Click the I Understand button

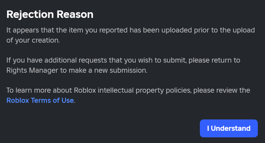pos(229,128)
